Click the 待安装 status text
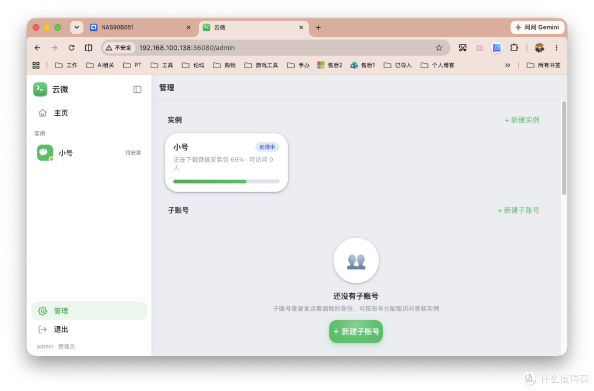594x391 pixels. [133, 153]
